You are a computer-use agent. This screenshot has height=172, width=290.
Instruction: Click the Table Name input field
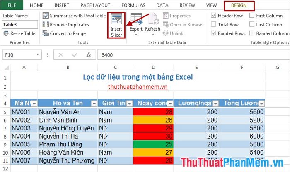click(x=20, y=24)
